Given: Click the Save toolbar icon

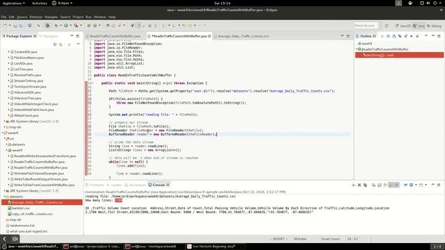Looking at the screenshot, I should click(x=15, y=26).
